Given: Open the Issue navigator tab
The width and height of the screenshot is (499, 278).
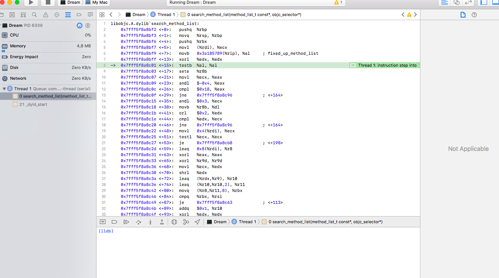Looking at the screenshot, I should [x=45, y=15].
